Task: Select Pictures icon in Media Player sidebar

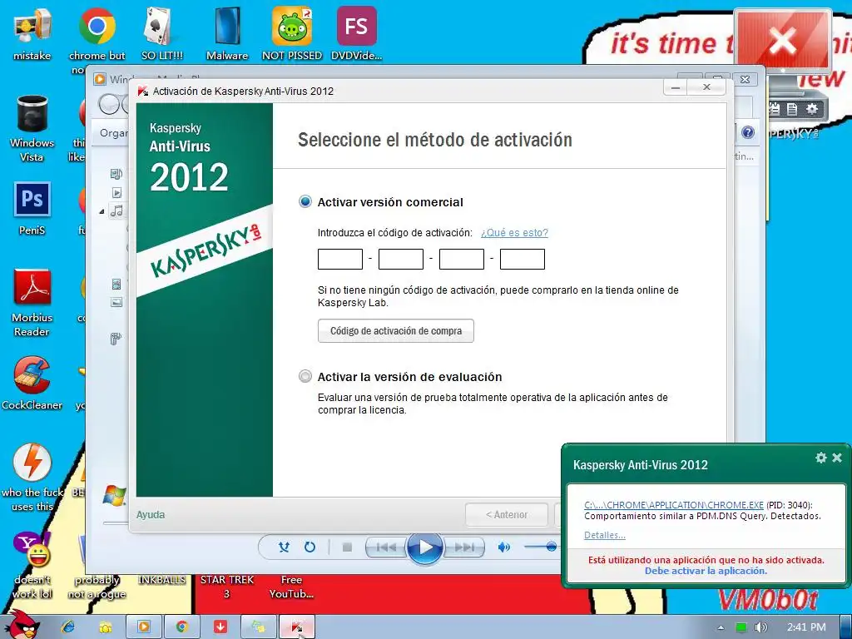Action: 116,302
